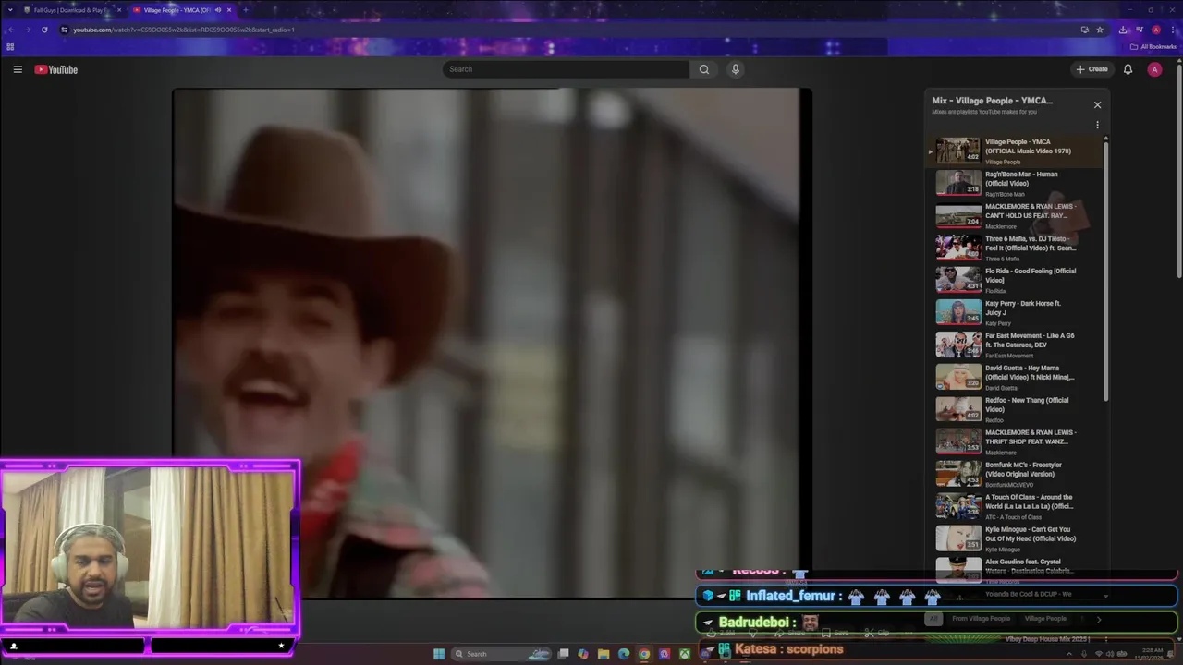
Task: Expand the tab search chevron
Action: coord(9,10)
